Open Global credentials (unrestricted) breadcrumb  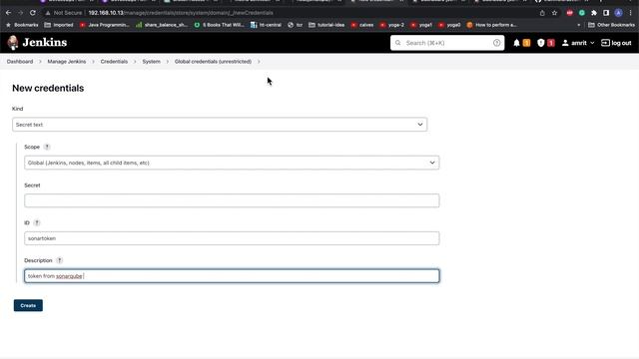pyautogui.click(x=213, y=62)
